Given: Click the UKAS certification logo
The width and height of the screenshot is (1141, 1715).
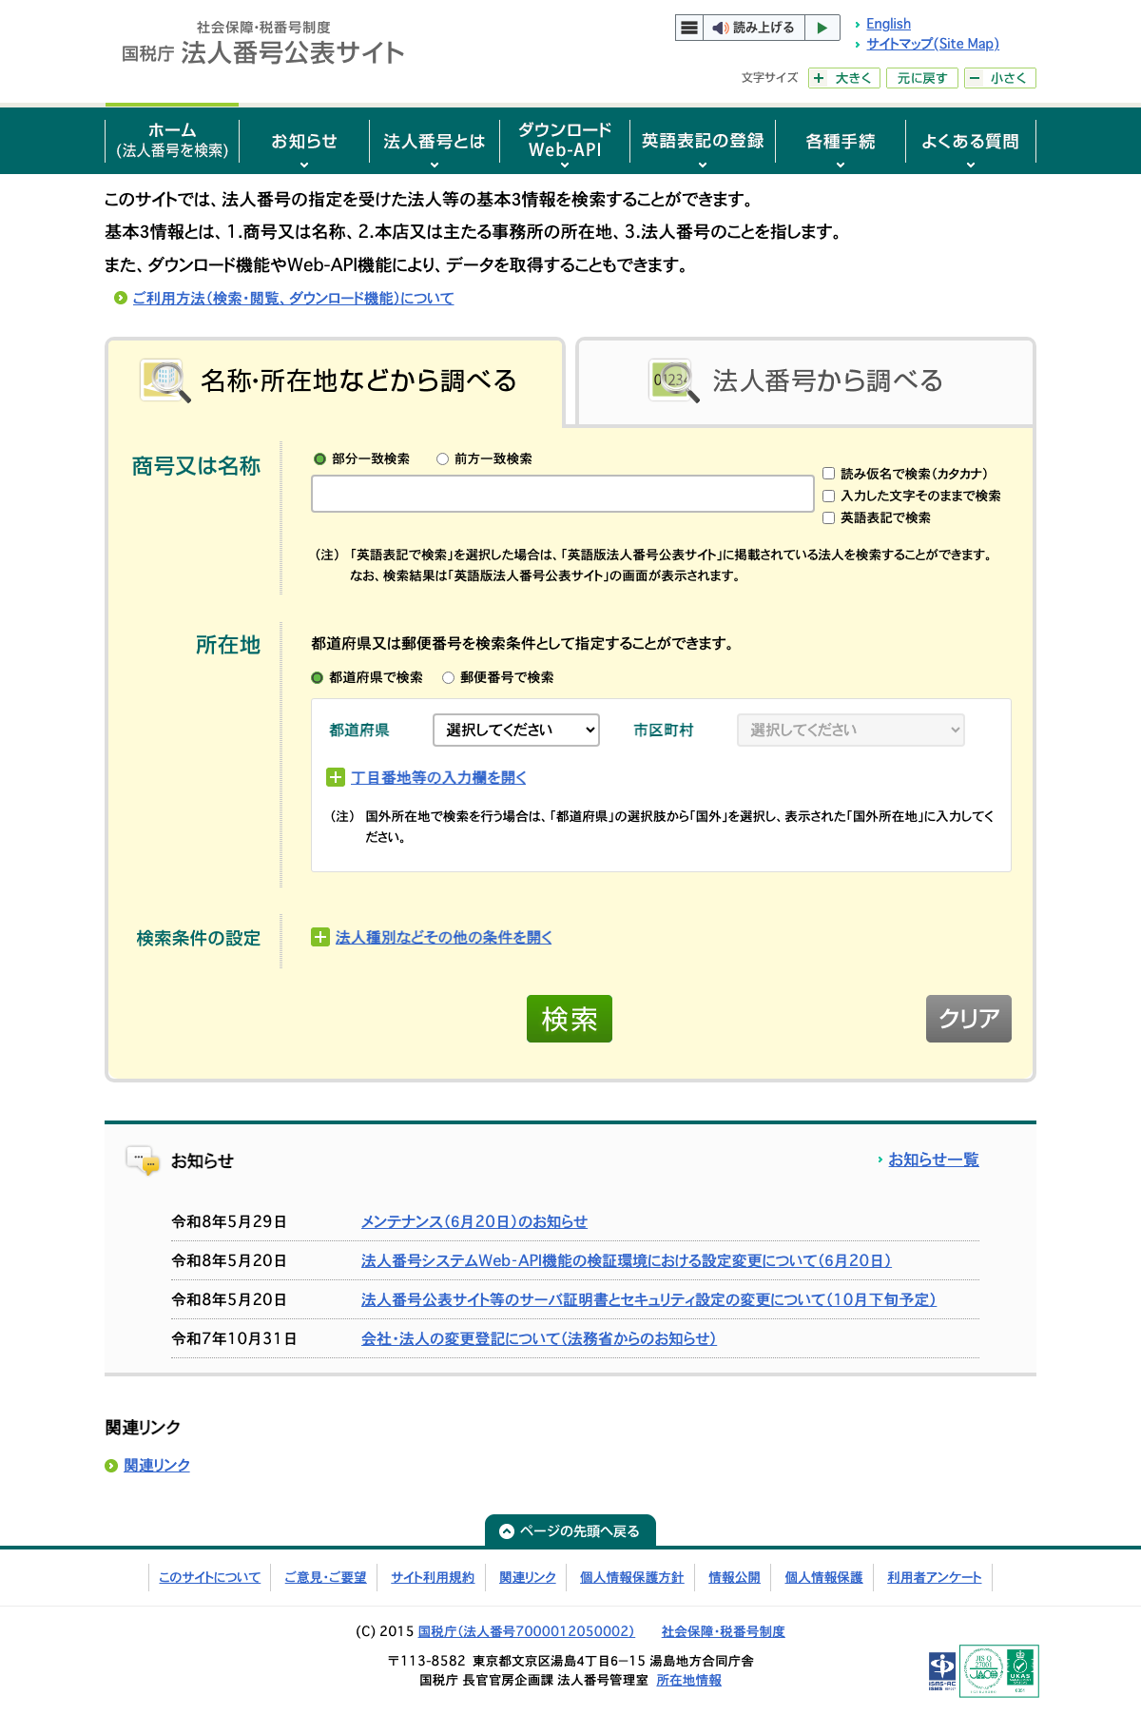Looking at the screenshot, I should [1020, 1671].
